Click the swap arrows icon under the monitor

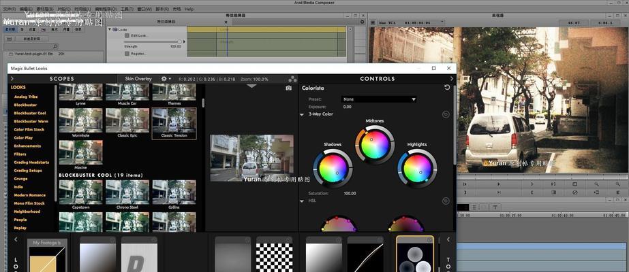click(553, 184)
